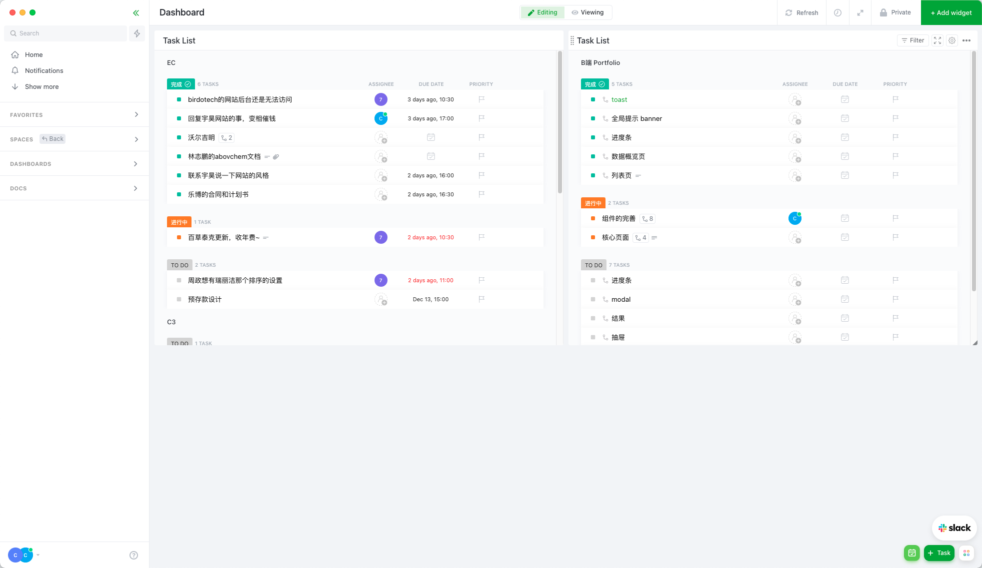Toggle status square of 周政想有瑞丽洁 task
The height and width of the screenshot is (568, 982).
pyautogui.click(x=179, y=280)
